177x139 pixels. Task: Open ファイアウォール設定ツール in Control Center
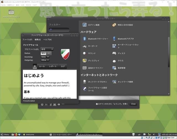(95, 89)
